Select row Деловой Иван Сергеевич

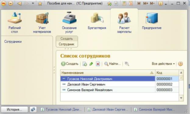108,84
